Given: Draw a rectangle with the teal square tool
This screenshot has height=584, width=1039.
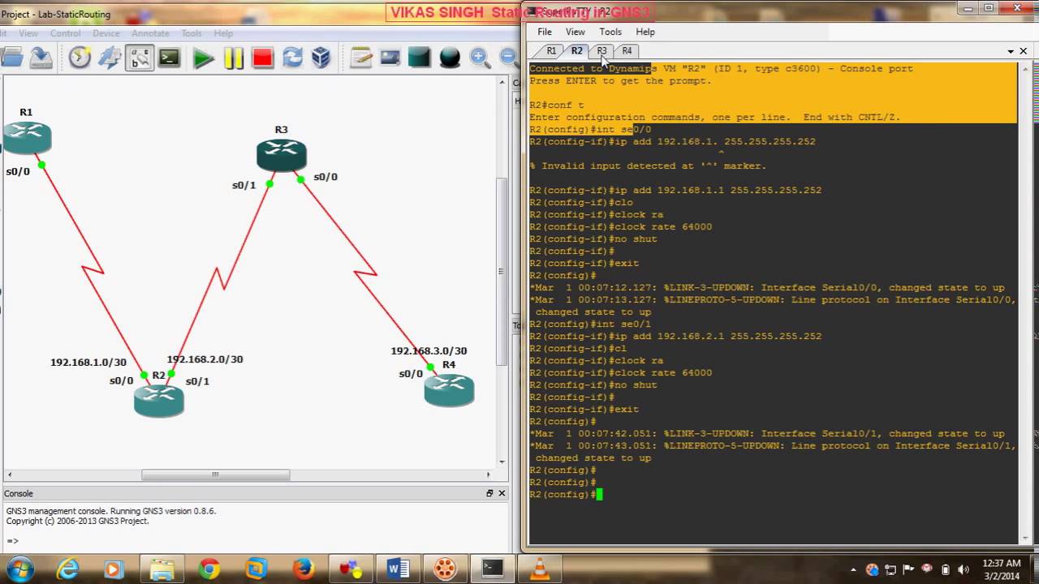Looking at the screenshot, I should point(420,58).
